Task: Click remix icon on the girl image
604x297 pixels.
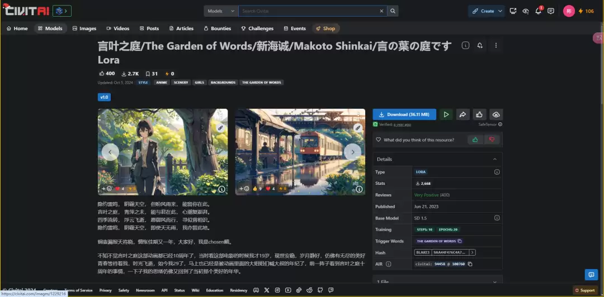Action: pos(220,128)
